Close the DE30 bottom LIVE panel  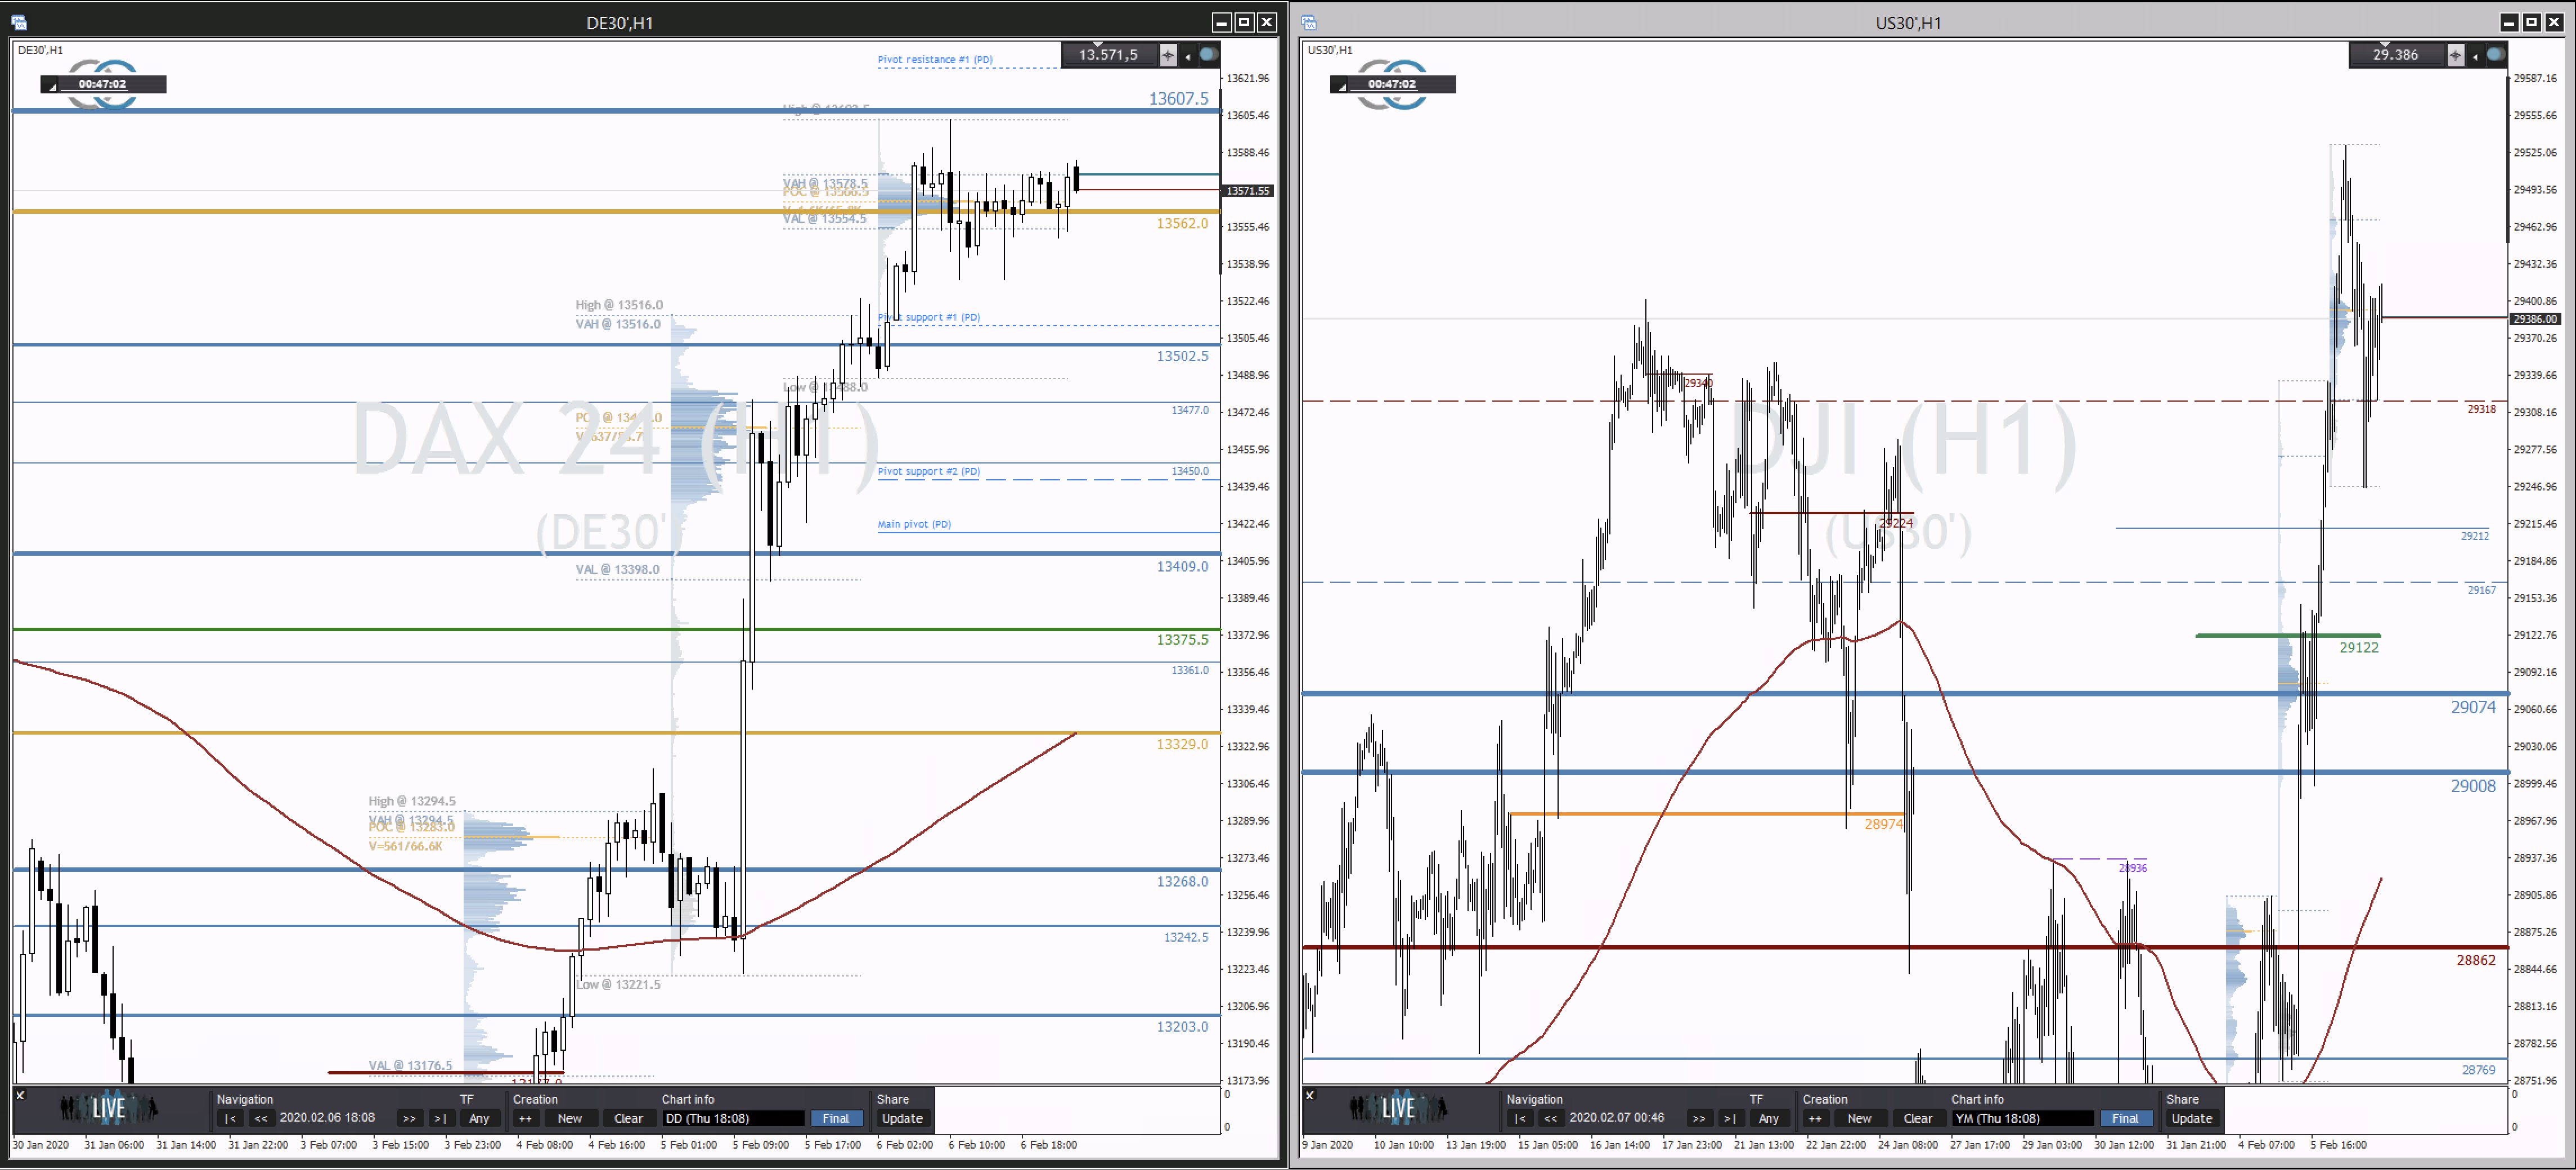[20, 1096]
